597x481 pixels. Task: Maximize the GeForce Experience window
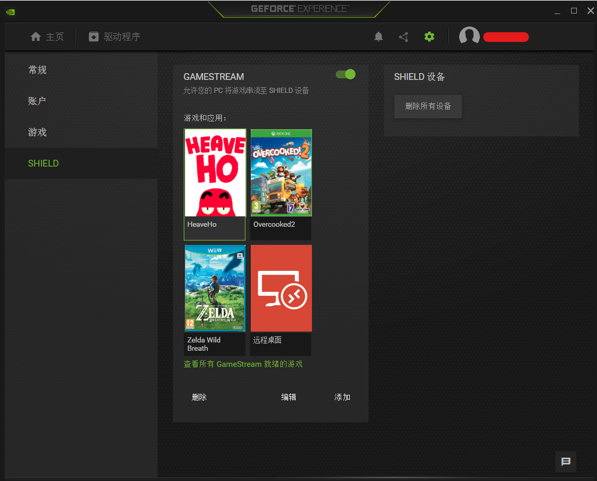point(574,11)
